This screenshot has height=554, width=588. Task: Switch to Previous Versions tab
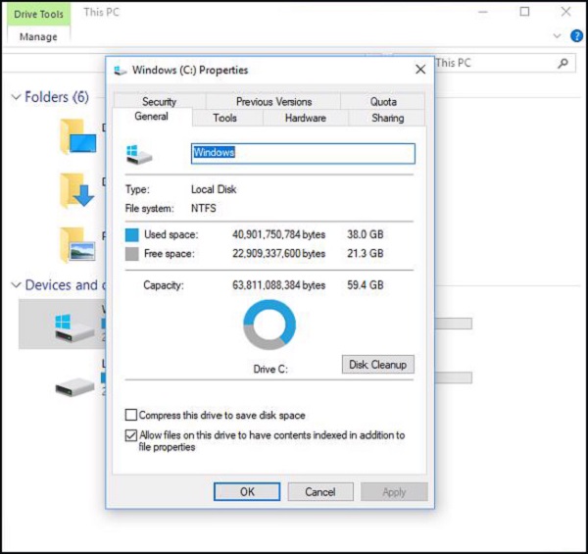(x=273, y=101)
